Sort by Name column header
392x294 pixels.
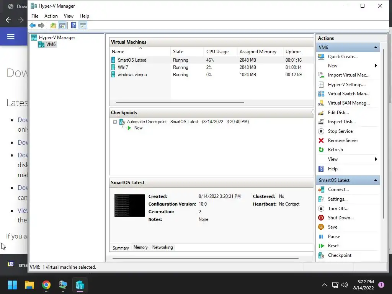coord(140,52)
